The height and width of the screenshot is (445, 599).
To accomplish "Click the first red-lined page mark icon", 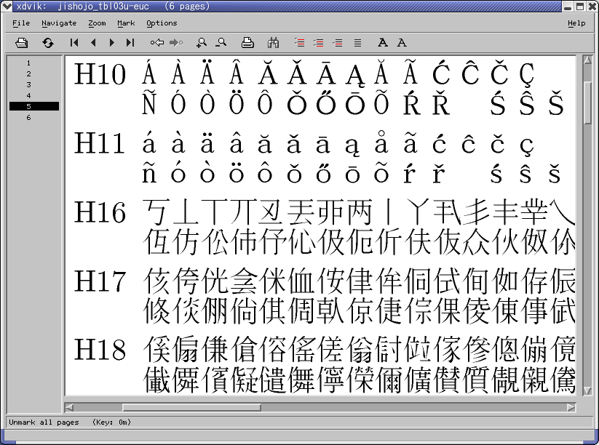I will [x=300, y=43].
